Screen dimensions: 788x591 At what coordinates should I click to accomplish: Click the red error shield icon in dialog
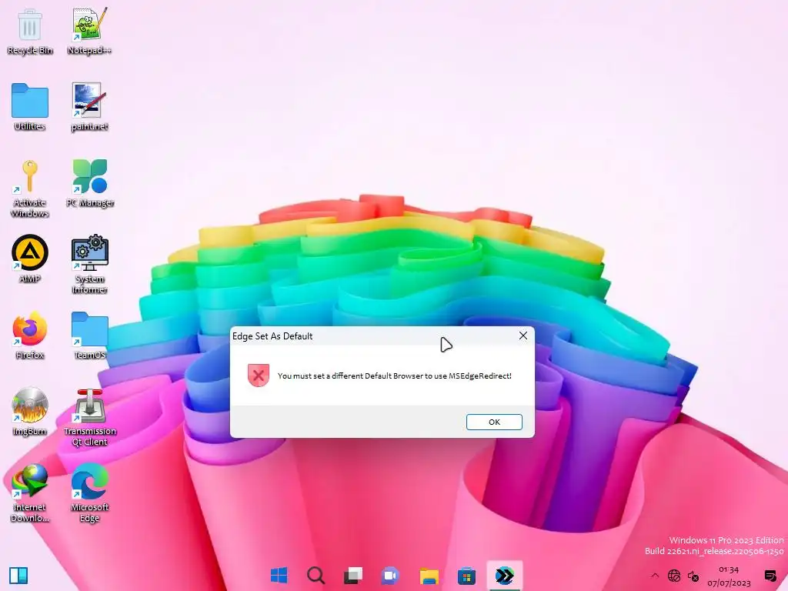point(259,376)
